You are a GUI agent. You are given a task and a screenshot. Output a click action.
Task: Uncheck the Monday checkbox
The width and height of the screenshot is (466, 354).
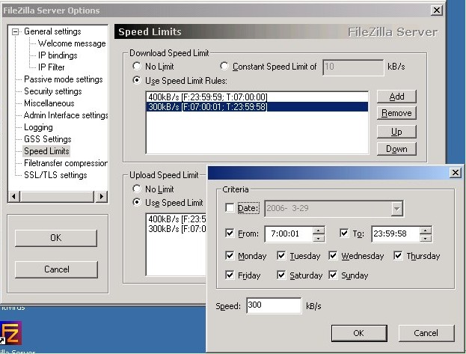coord(230,256)
